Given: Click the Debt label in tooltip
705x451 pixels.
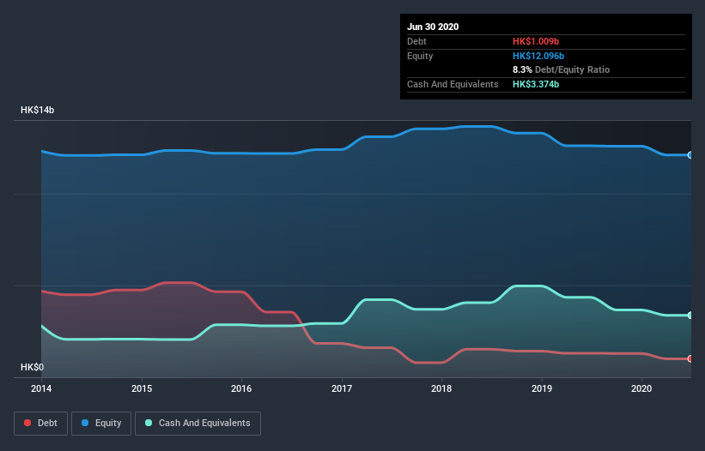Looking at the screenshot, I should 416,41.
